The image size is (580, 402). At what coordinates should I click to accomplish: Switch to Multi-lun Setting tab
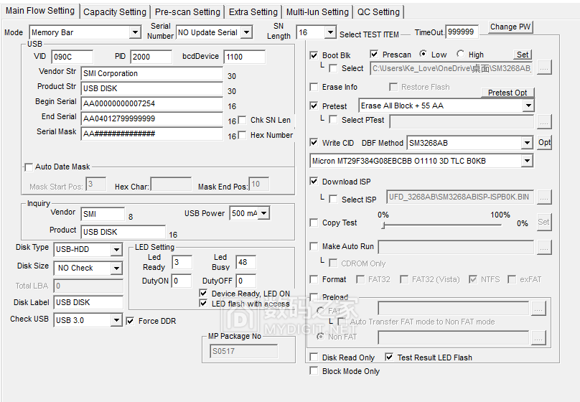tap(317, 11)
